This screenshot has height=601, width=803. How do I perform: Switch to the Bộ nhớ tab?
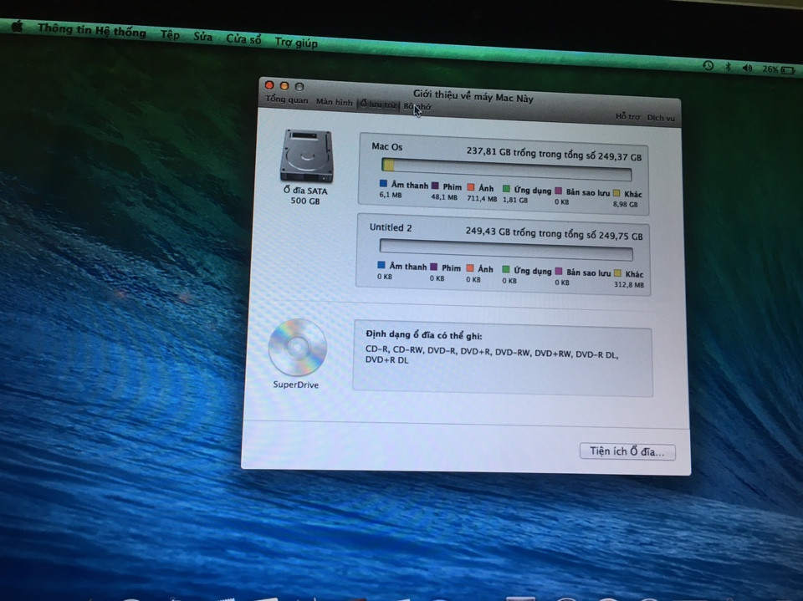coord(417,106)
